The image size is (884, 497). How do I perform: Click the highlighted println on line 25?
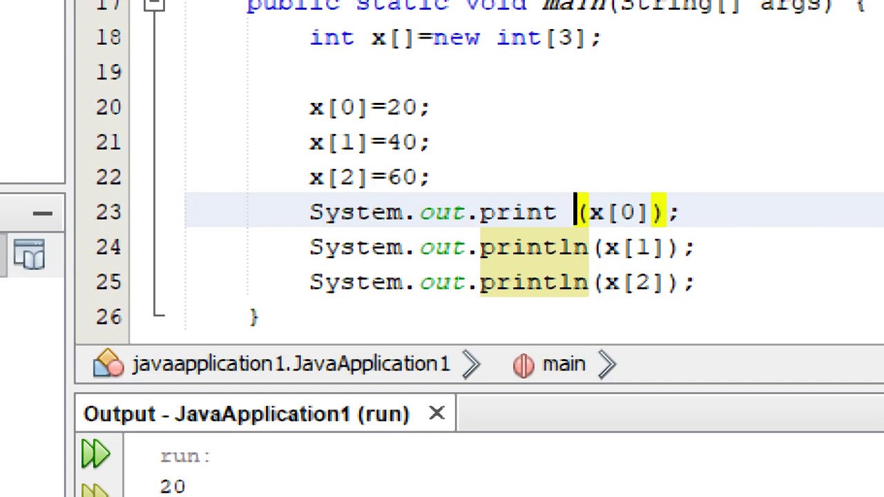(x=534, y=282)
